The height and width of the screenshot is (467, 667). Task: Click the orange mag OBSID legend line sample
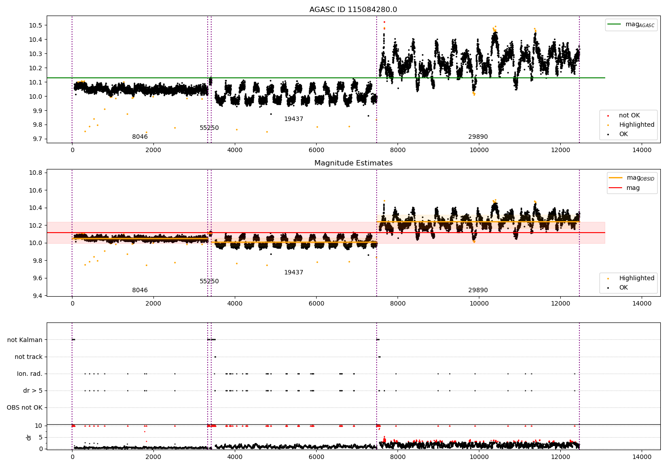coord(615,178)
